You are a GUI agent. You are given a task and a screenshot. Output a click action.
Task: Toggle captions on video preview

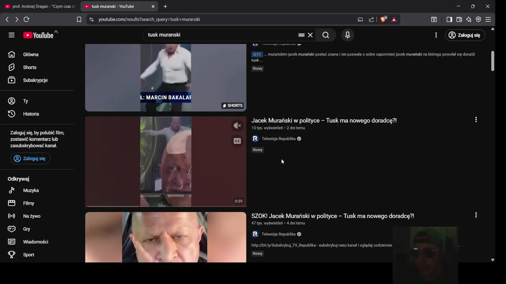tap(237, 141)
